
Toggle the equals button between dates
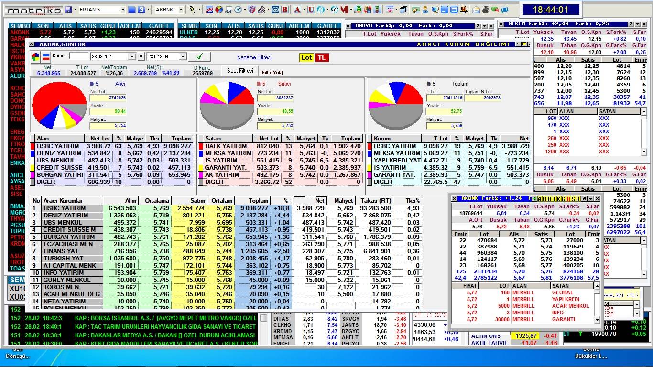[x=141, y=57]
